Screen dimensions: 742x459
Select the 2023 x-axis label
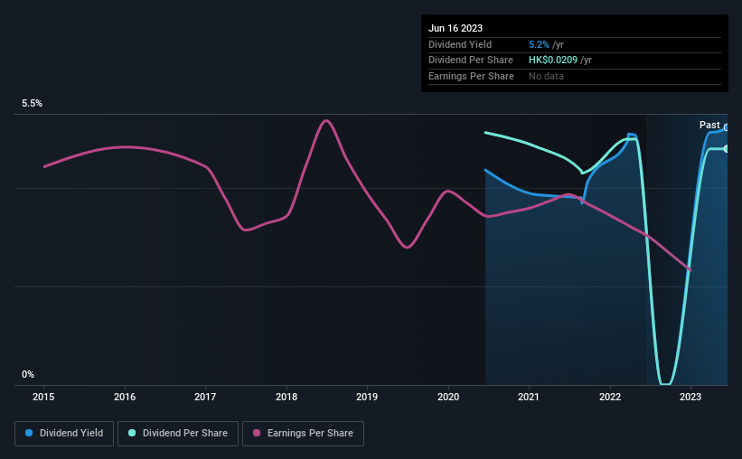pos(690,396)
